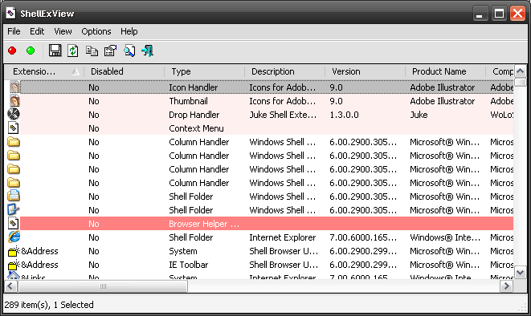Click the Refresh toolbar icon
The height and width of the screenshot is (316, 531).
[x=73, y=51]
